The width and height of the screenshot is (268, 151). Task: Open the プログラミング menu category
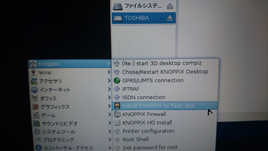tap(73, 140)
